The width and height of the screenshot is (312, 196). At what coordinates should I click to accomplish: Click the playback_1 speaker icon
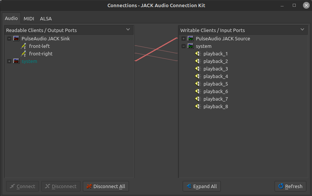coord(198,54)
